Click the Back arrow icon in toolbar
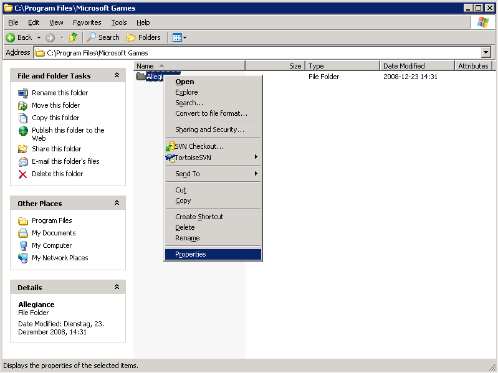 (11, 37)
